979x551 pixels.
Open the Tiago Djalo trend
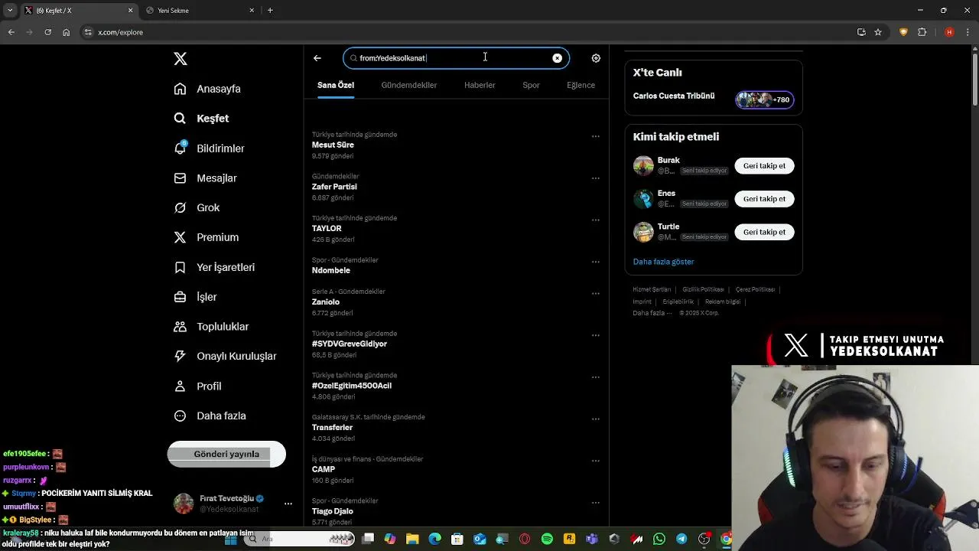333,511
